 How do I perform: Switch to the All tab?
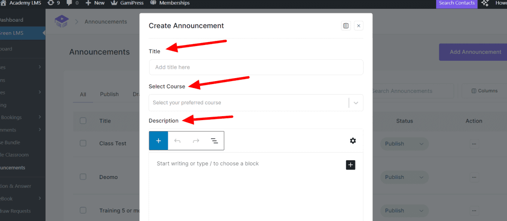pos(83,94)
